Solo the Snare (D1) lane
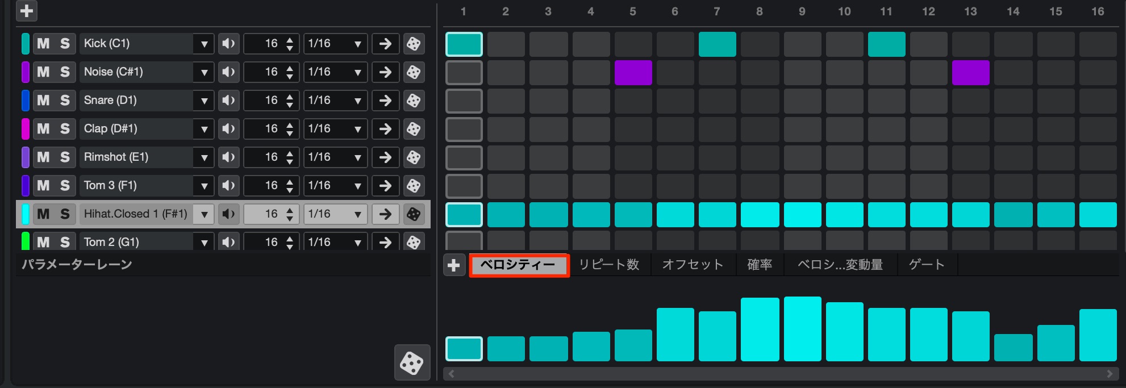Screen dimensions: 1126x388 click(x=65, y=101)
